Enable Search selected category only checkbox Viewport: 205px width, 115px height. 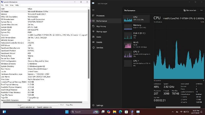[x=19, y=107]
